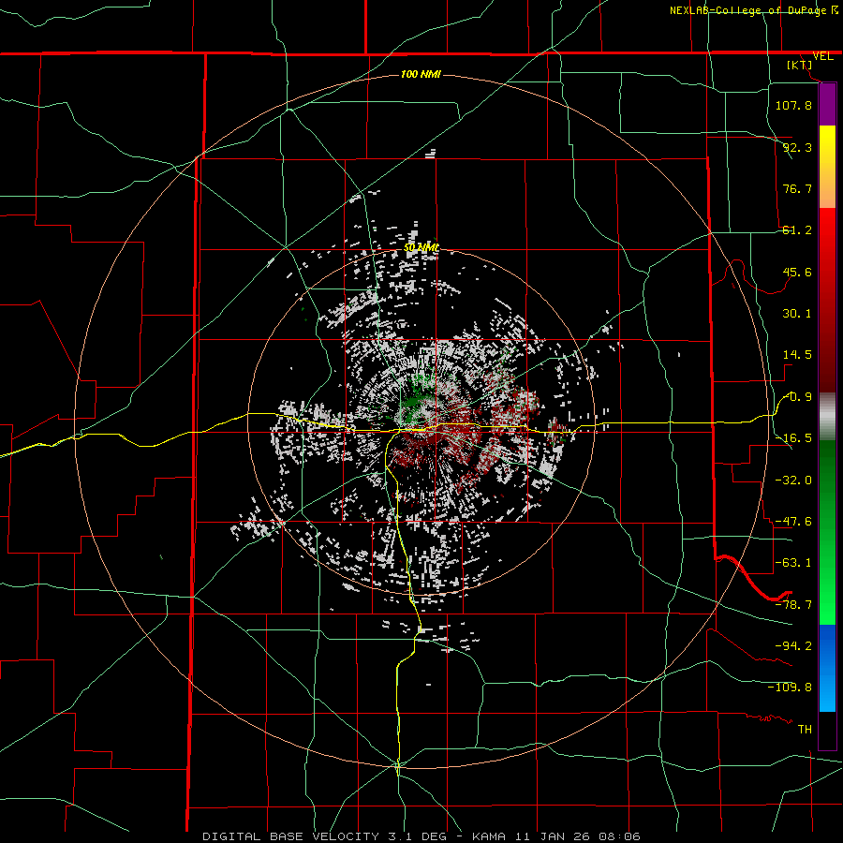The image size is (843, 843).
Task: Click the 76.7 legend value
Action: [797, 188]
